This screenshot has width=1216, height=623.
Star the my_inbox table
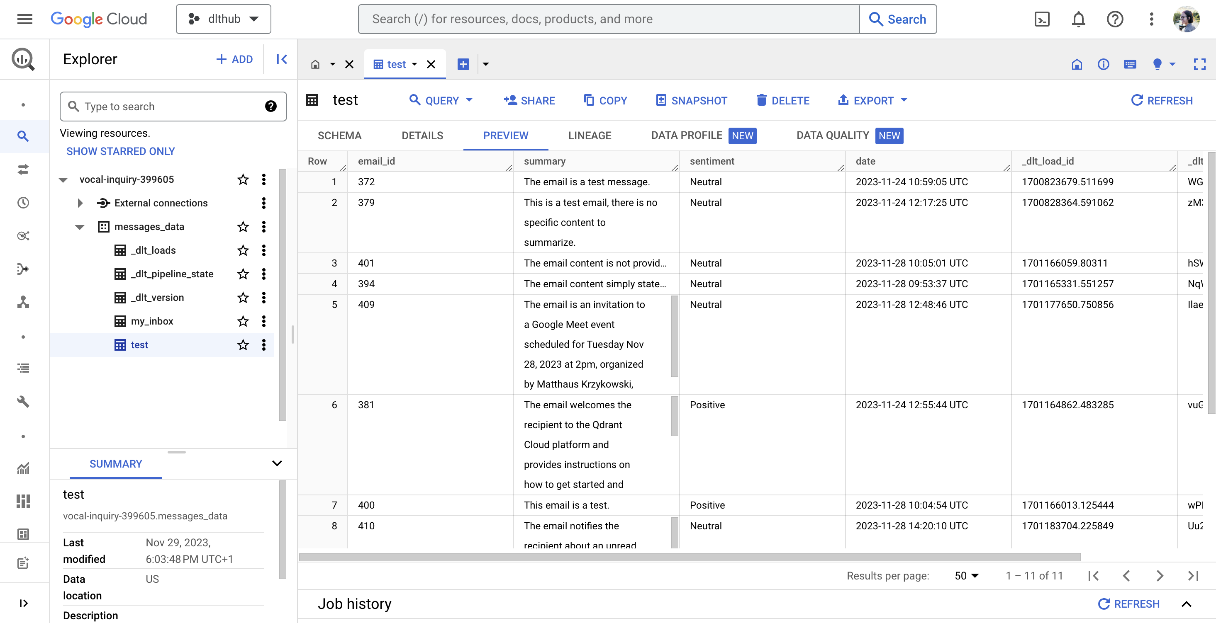click(243, 321)
